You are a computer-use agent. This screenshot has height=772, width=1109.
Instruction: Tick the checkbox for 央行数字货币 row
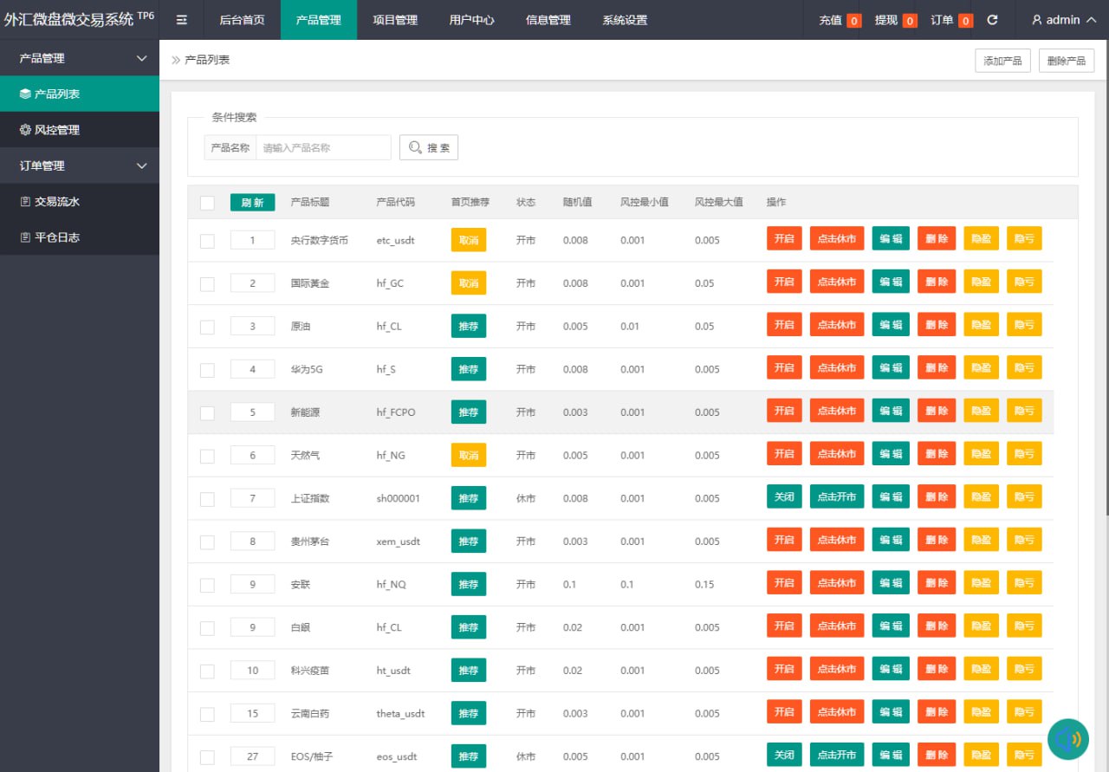207,241
